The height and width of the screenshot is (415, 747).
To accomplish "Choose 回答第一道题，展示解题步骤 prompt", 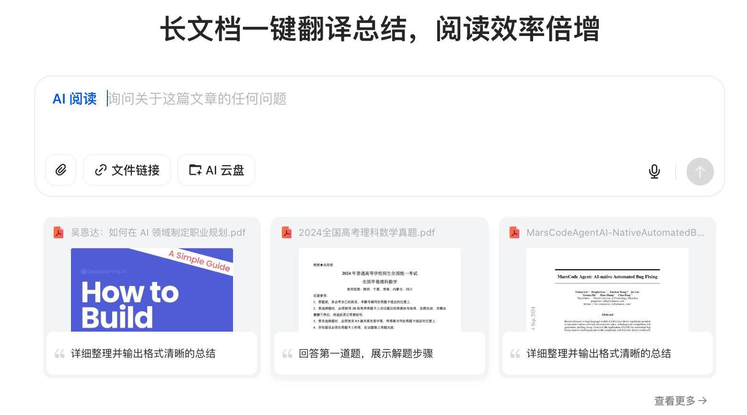I will click(x=380, y=354).
